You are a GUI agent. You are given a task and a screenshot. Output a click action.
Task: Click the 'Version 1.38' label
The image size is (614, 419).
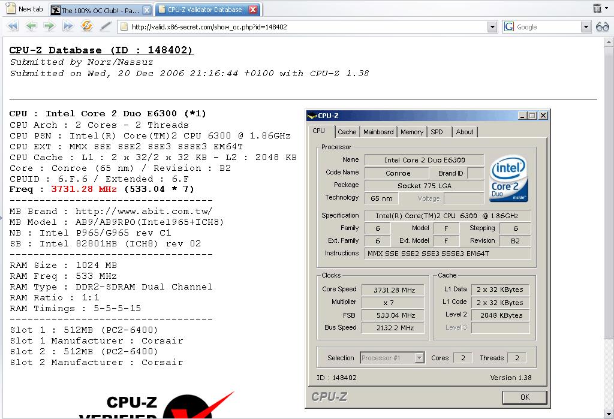tap(511, 378)
